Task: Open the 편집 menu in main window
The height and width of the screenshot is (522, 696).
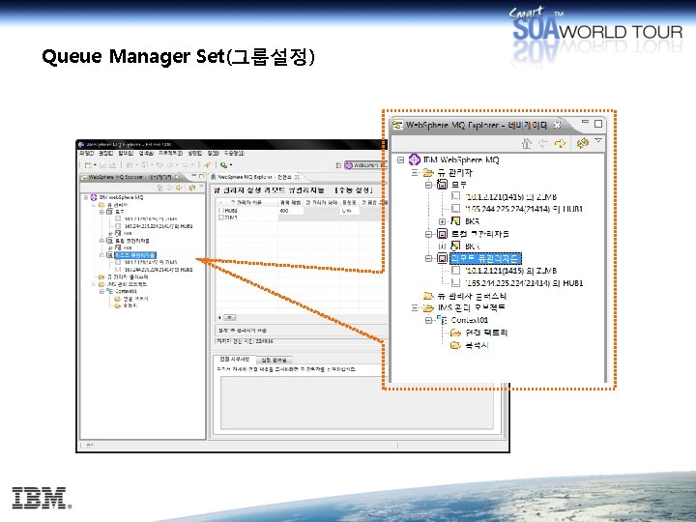Action: [105, 153]
